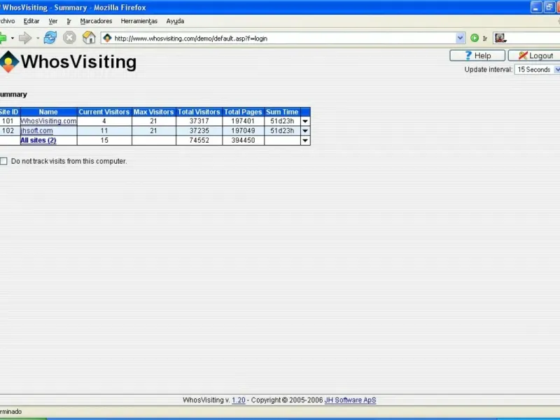Screen dimensions: 560x420
Task: Open the All sites row dropdown arrow
Action: 305,141
